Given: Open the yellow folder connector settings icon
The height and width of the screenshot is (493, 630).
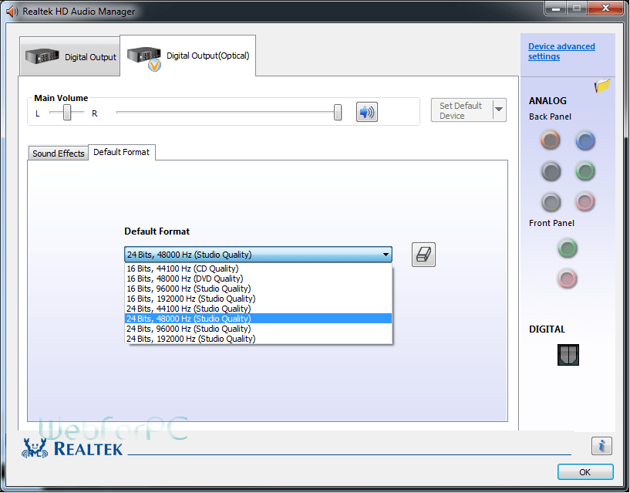Looking at the screenshot, I should 602,85.
